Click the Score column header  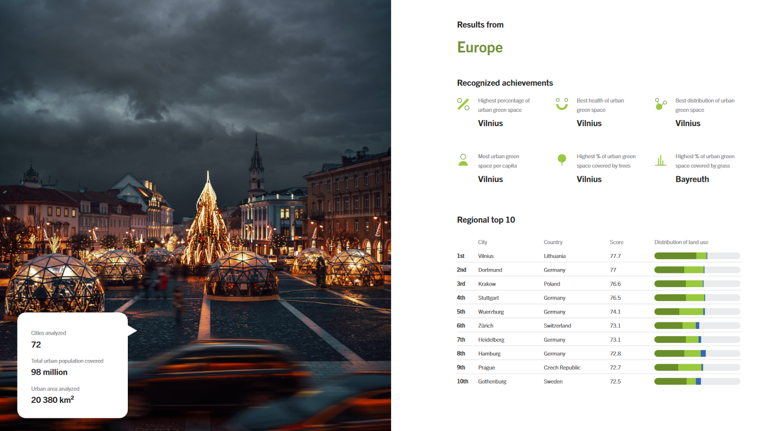point(616,243)
